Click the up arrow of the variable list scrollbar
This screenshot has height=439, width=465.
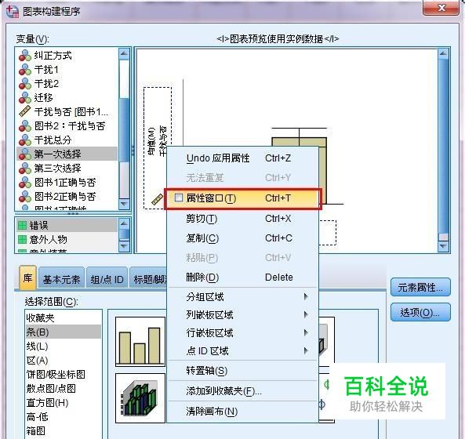click(x=124, y=54)
